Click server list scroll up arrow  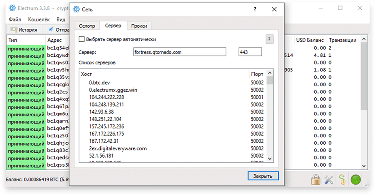[270, 73]
